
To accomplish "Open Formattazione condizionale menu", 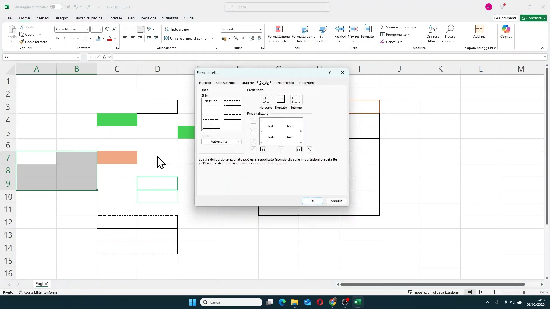I will coord(279,34).
